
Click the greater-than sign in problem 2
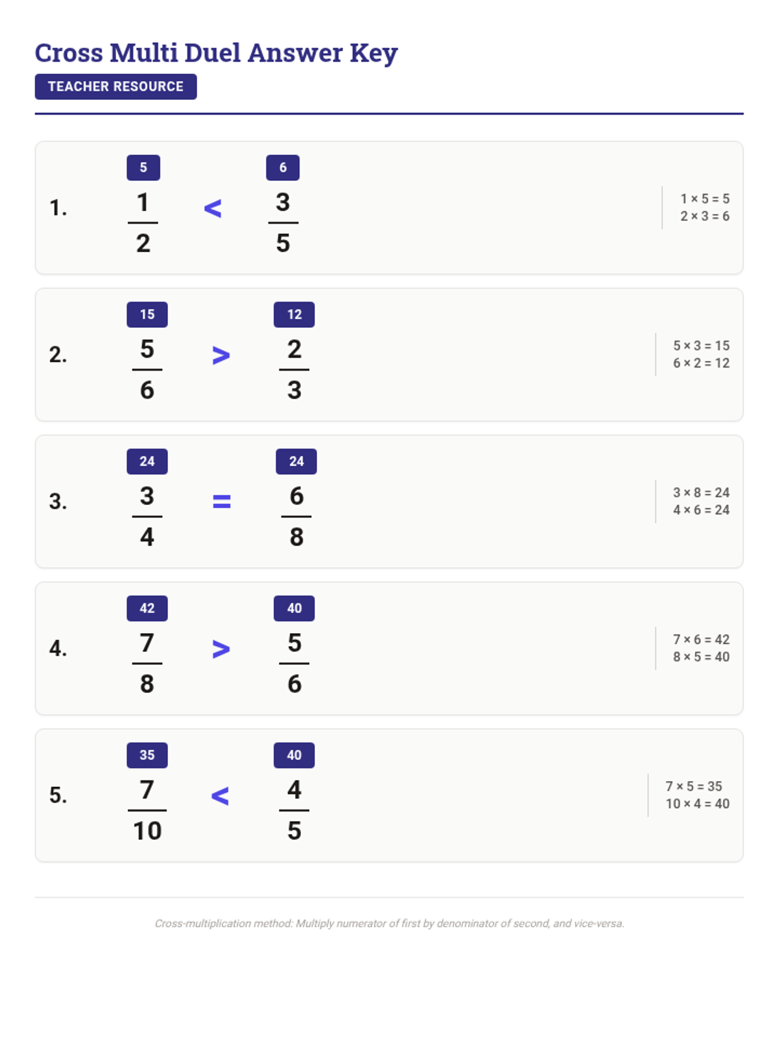(x=221, y=355)
